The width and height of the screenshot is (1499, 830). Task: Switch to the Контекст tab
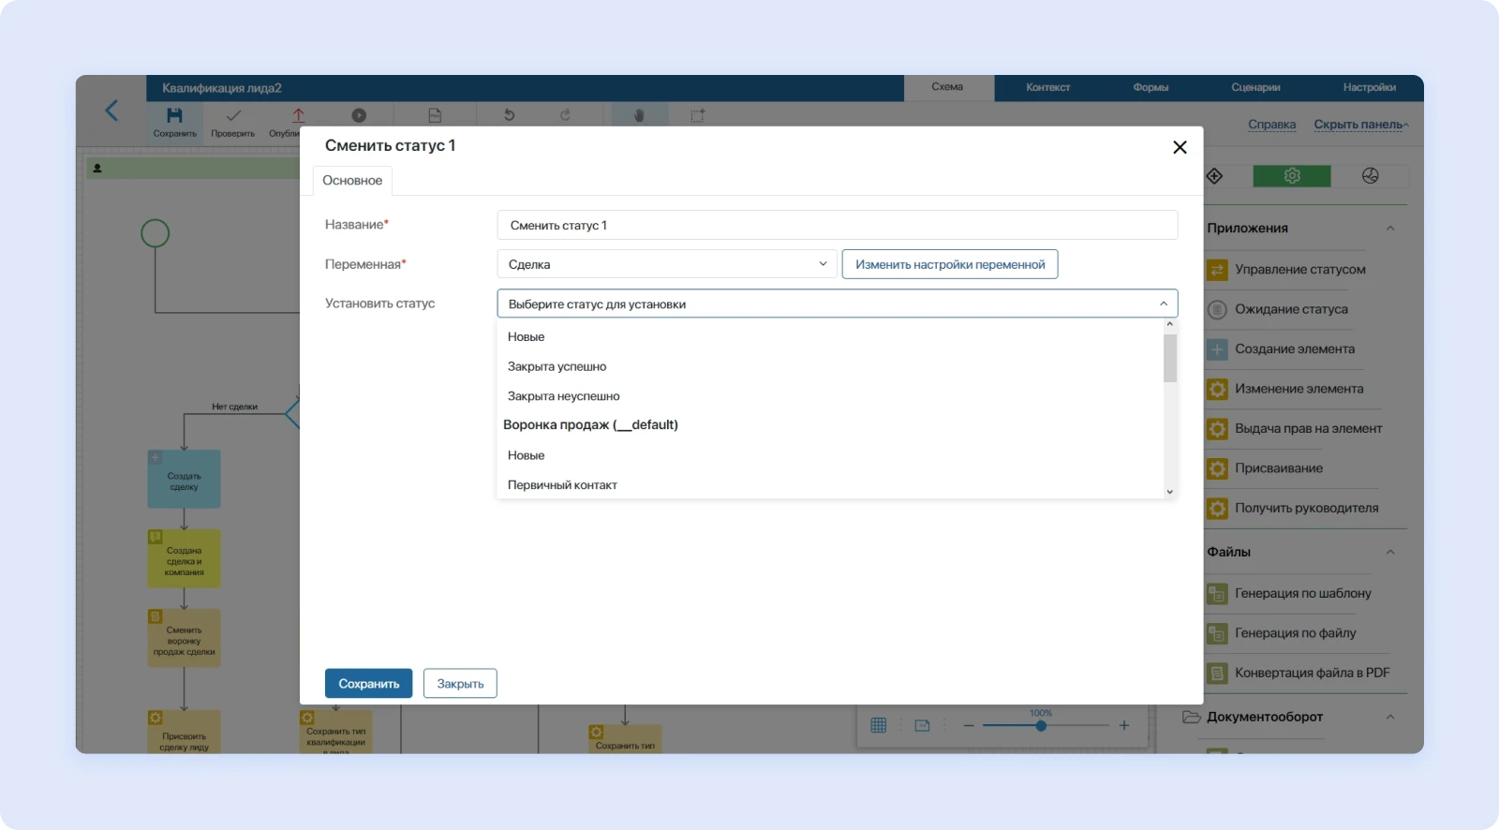1047,87
